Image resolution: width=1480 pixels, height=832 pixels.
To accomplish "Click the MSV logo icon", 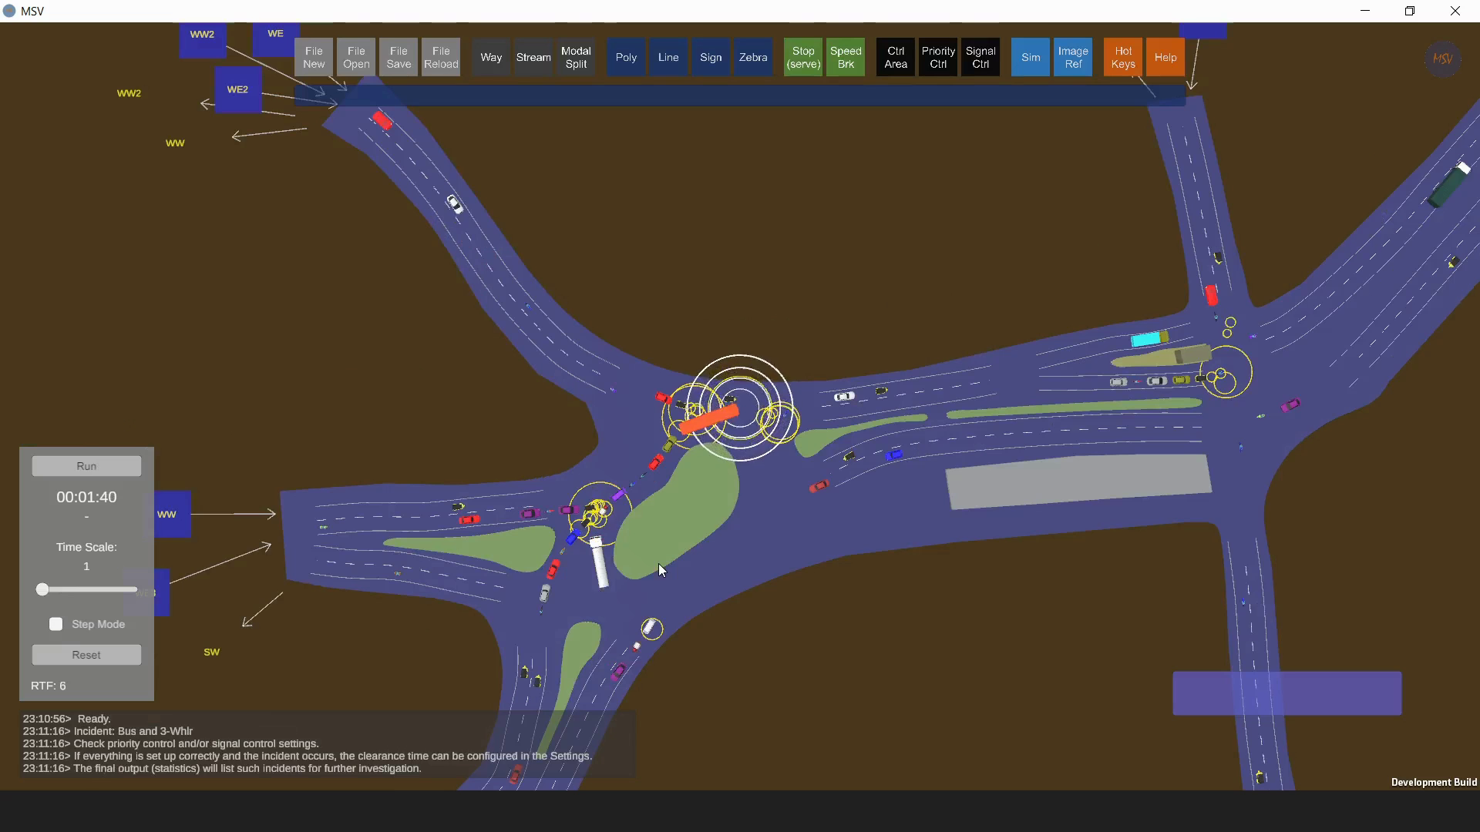I will point(1442,59).
